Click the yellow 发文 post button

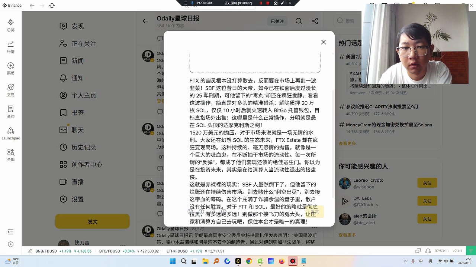(x=93, y=221)
